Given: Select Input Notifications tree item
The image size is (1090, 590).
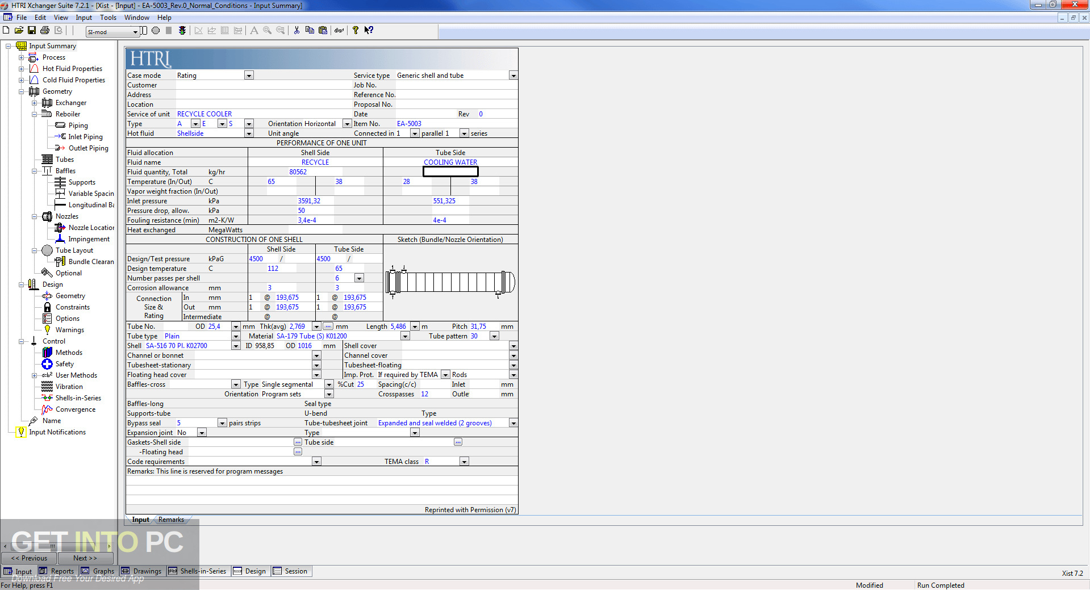Looking at the screenshot, I should click(57, 432).
